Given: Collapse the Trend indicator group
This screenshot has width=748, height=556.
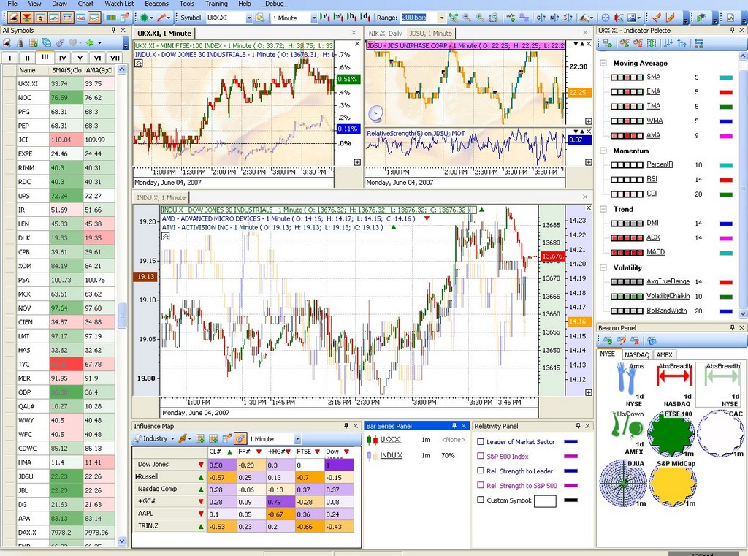Looking at the screenshot, I should 603,209.
